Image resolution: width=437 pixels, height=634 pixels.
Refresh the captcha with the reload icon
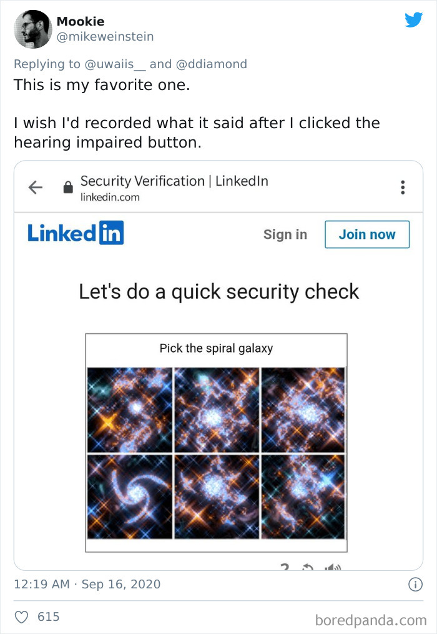tap(308, 566)
